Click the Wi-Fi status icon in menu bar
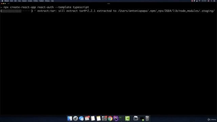217x122 pixels. click(199, 1)
